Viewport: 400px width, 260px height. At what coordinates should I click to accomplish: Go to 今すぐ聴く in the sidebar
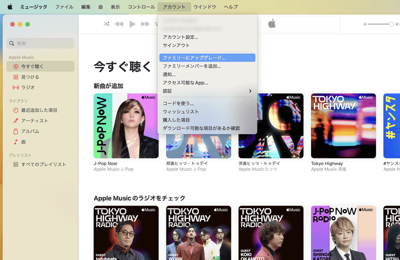(40, 66)
